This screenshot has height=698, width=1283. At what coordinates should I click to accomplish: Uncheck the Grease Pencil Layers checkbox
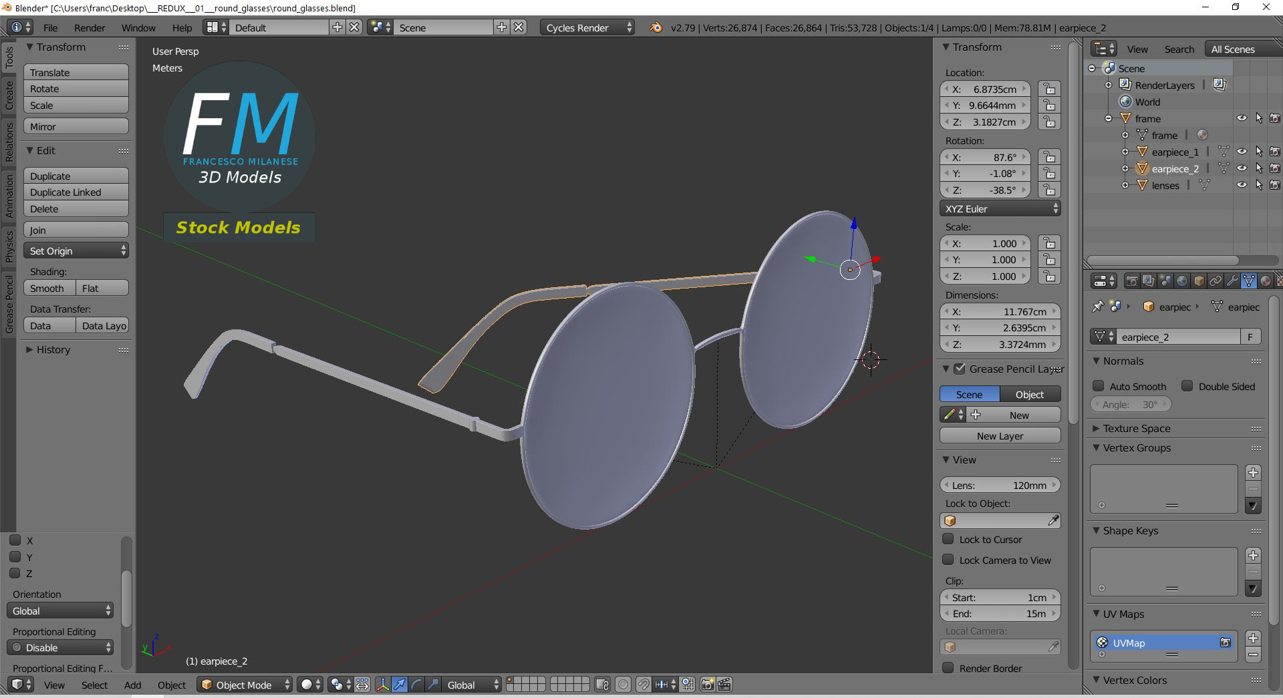click(960, 369)
